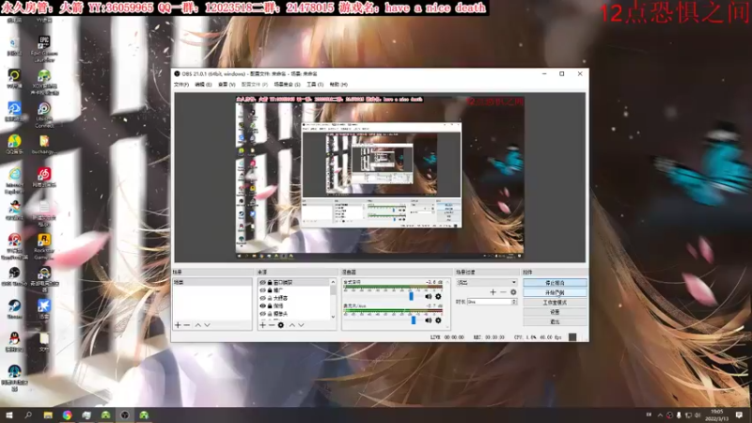Open the 文件(F) menu
This screenshot has width=752, height=423.
click(x=180, y=85)
